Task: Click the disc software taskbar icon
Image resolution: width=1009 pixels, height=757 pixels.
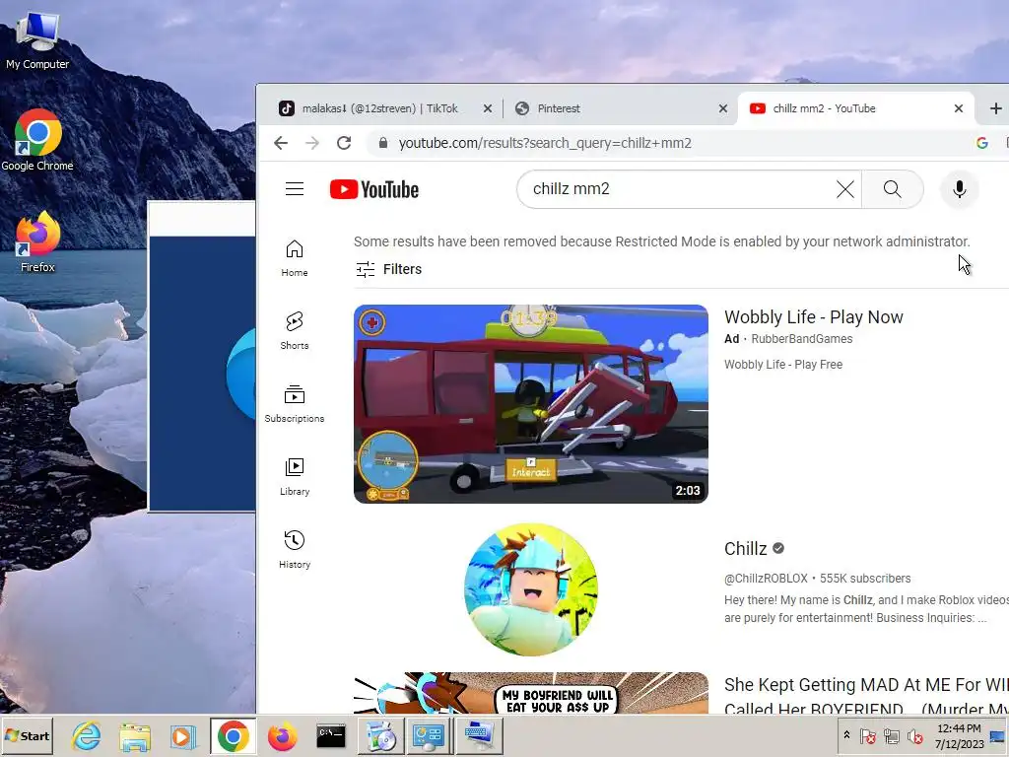Action: coord(381,736)
